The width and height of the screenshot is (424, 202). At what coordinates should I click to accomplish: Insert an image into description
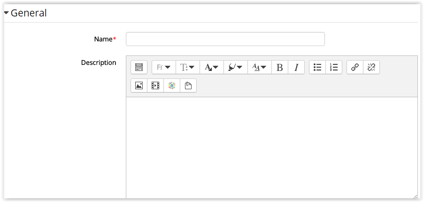[139, 85]
